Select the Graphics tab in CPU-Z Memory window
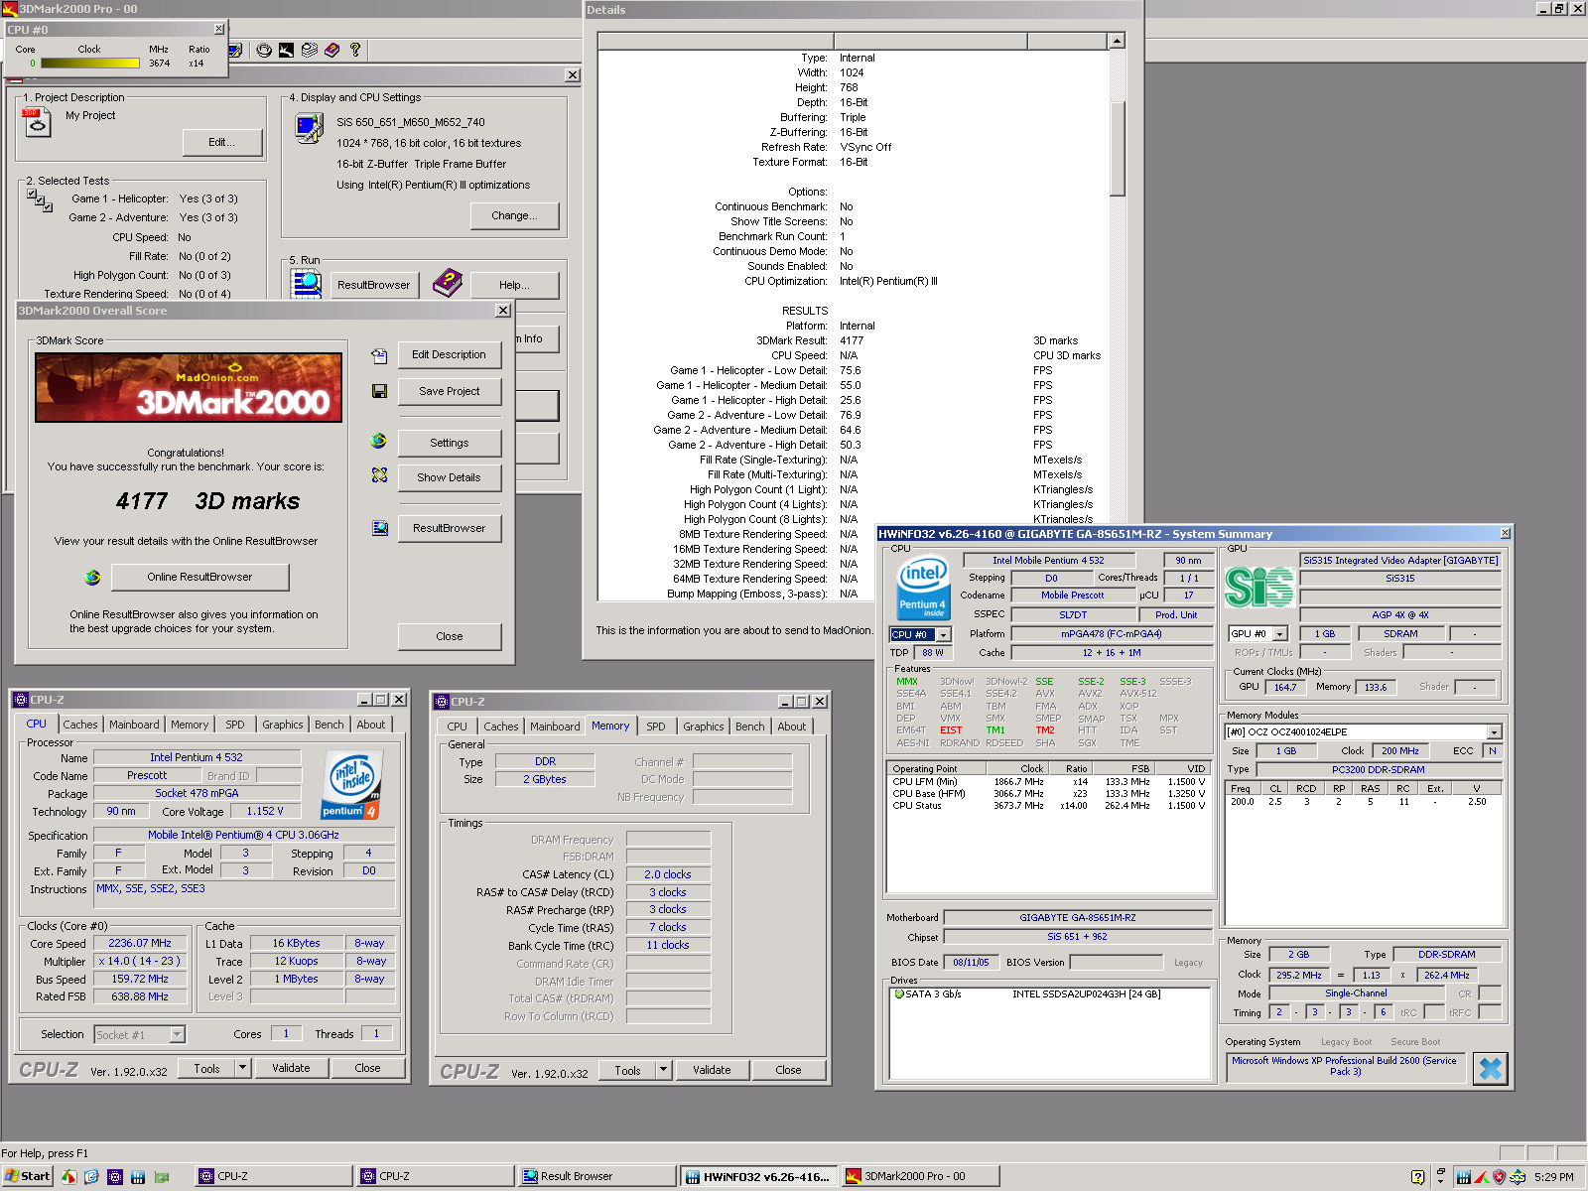The width and height of the screenshot is (1588, 1191). point(704,727)
